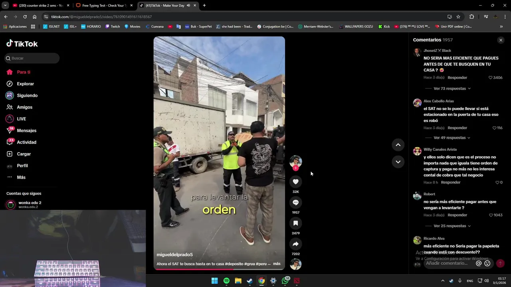Expand Ver 73 respuestas
Screen dimensions: 511x287
coord(452,88)
